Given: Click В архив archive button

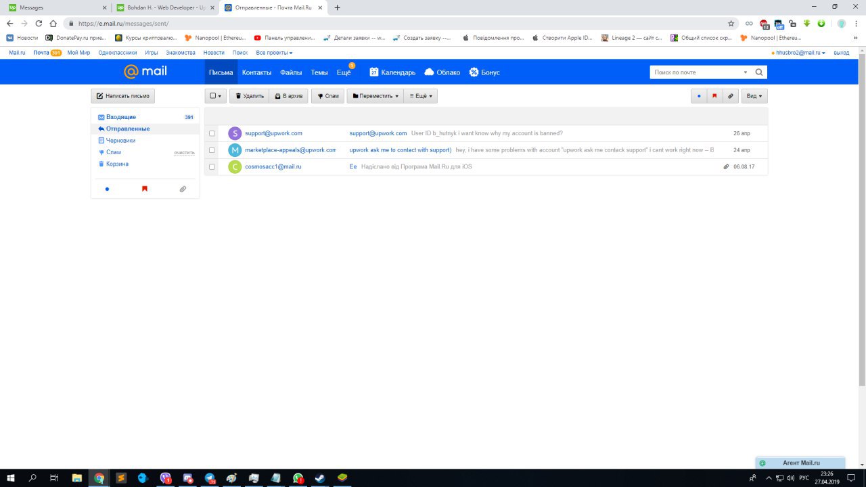Looking at the screenshot, I should tap(289, 96).
